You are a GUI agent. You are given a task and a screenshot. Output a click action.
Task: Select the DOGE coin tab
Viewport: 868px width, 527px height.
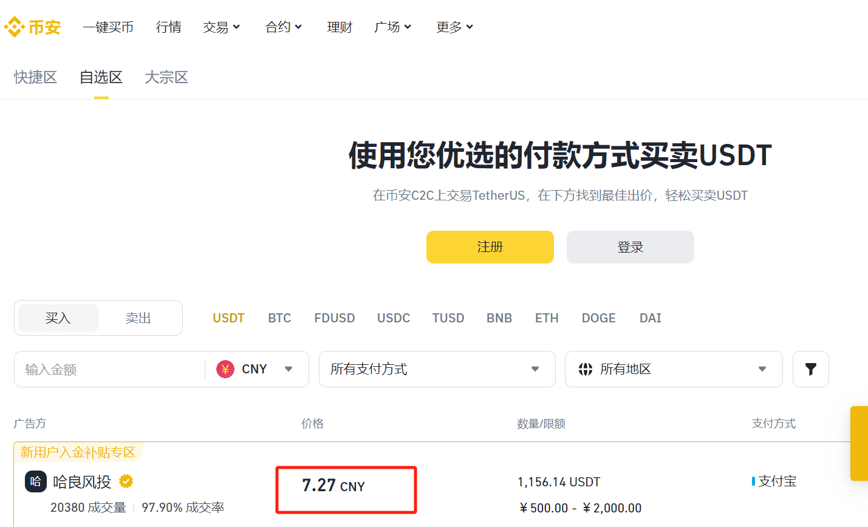tap(599, 318)
